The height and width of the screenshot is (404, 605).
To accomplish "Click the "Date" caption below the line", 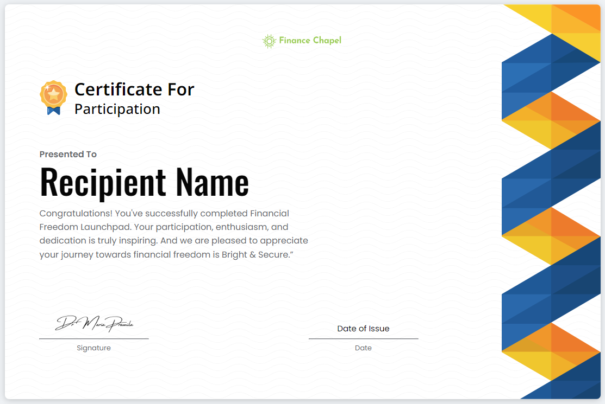I will pos(363,348).
